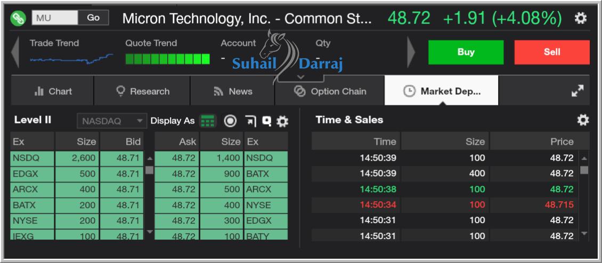Click the red Sell button
The height and width of the screenshot is (263, 602).
552,52
